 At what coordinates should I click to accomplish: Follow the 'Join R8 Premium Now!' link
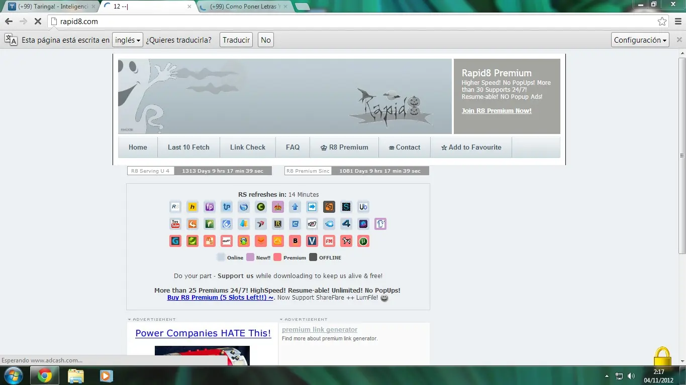coord(497,111)
